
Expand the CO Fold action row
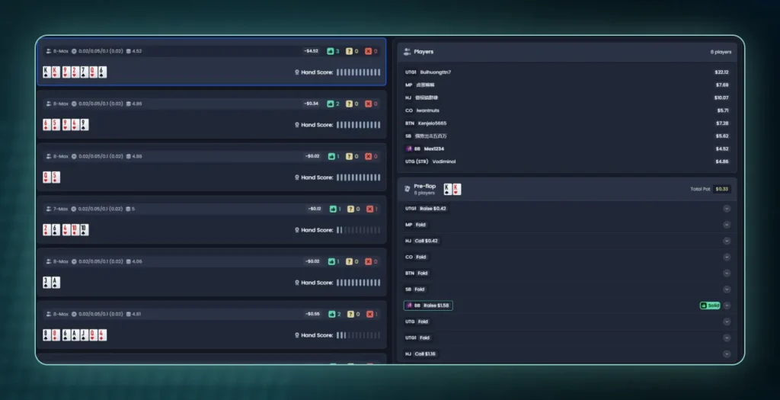tap(727, 258)
